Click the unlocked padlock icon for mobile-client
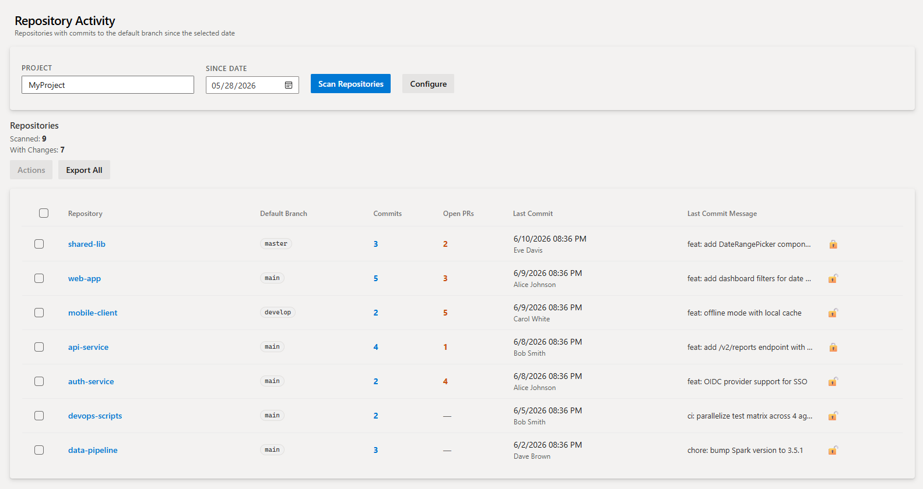 click(x=833, y=313)
